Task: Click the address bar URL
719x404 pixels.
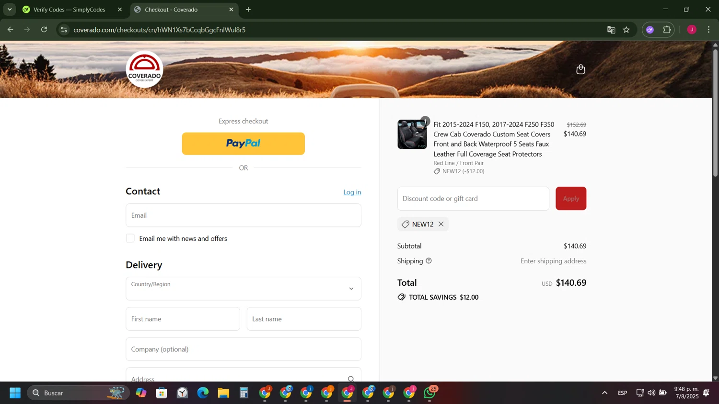Action: 160,30
